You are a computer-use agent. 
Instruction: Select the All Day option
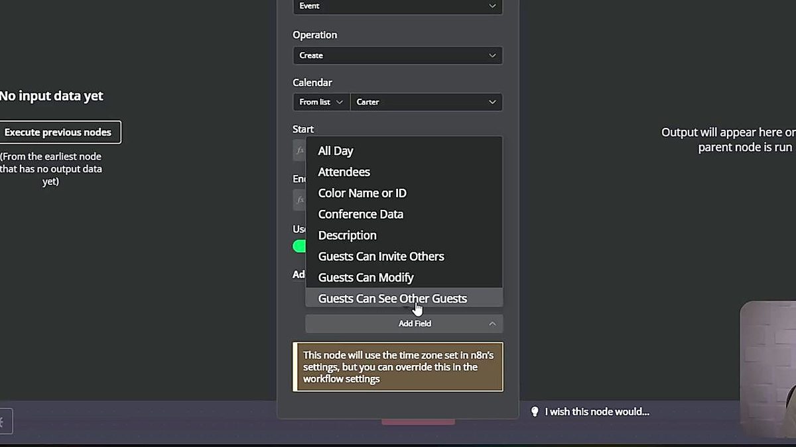coord(404,151)
